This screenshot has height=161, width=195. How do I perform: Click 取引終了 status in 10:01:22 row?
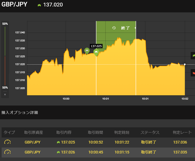(149, 142)
